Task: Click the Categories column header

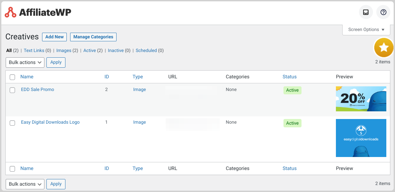Action: (x=237, y=77)
